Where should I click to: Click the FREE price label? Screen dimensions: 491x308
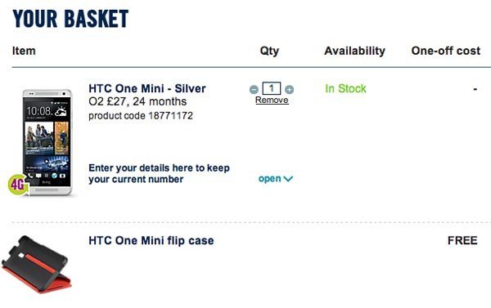pyautogui.click(x=462, y=240)
